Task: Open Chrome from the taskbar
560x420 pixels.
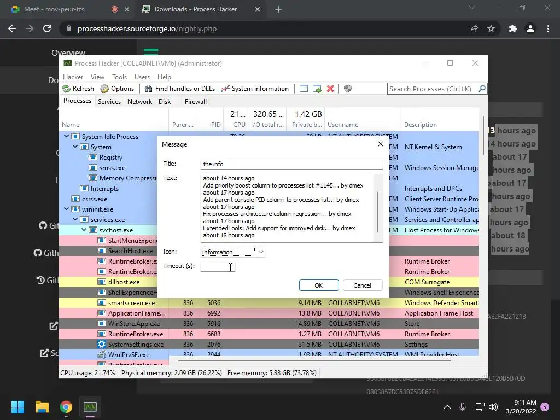Action: coord(66,407)
